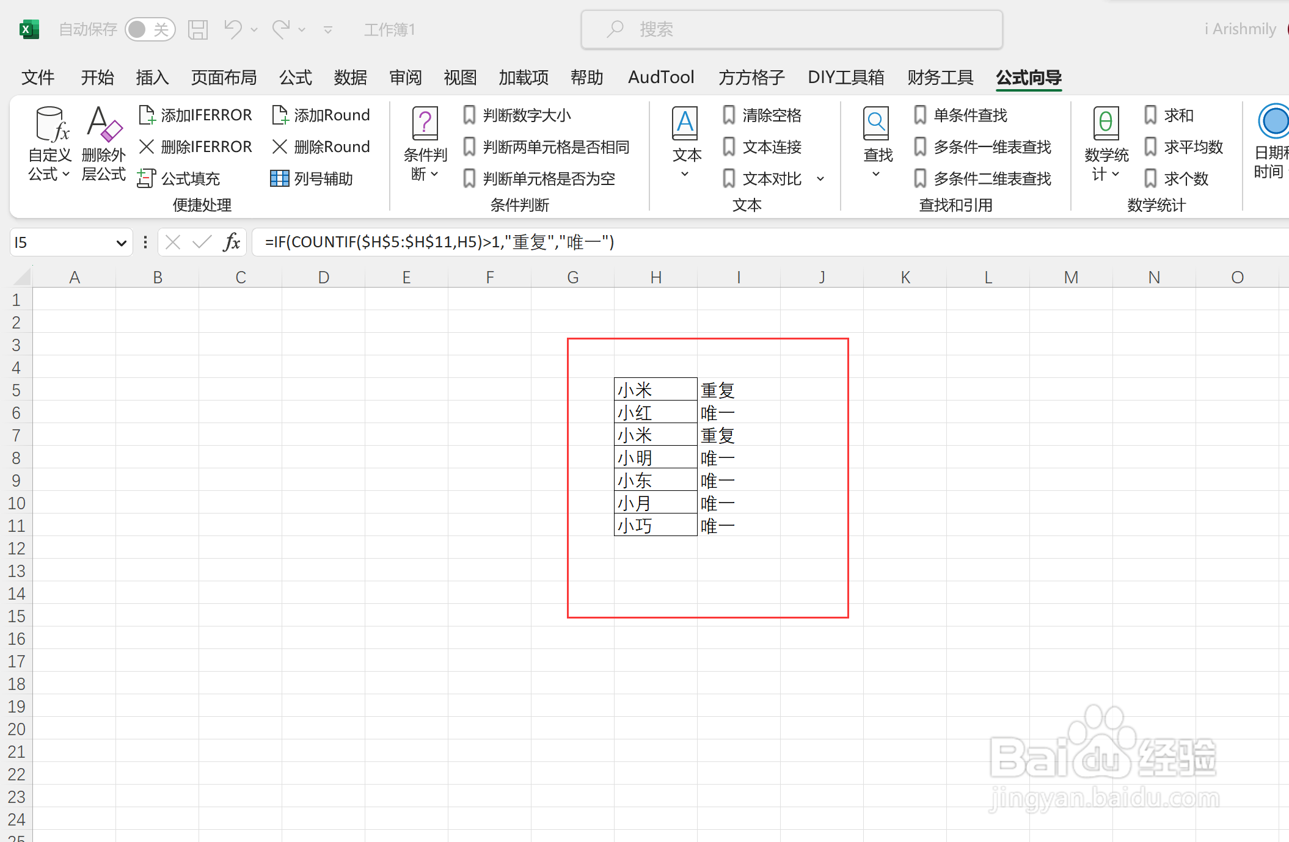Click the 文本连接 command
The height and width of the screenshot is (842, 1289).
(762, 147)
